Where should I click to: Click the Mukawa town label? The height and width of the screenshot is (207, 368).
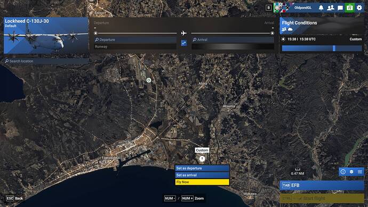[x=250, y=194]
